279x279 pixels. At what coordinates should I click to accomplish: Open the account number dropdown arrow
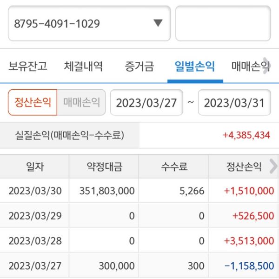[158, 23]
